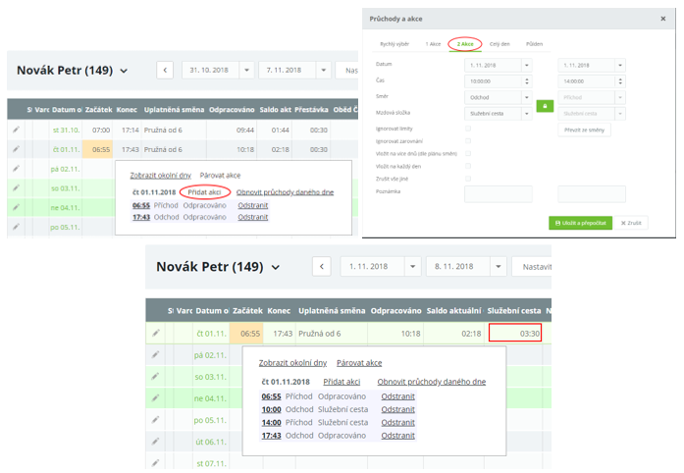Check the Zrušit vše jiné option
Viewport: 684px width, 473px height.
(x=468, y=178)
